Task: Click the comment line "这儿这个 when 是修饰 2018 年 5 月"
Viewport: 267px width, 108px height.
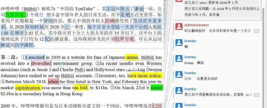Action: tap(211, 3)
